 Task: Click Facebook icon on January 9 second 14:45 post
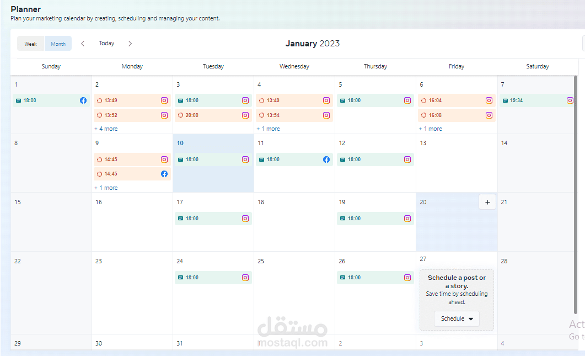point(164,174)
